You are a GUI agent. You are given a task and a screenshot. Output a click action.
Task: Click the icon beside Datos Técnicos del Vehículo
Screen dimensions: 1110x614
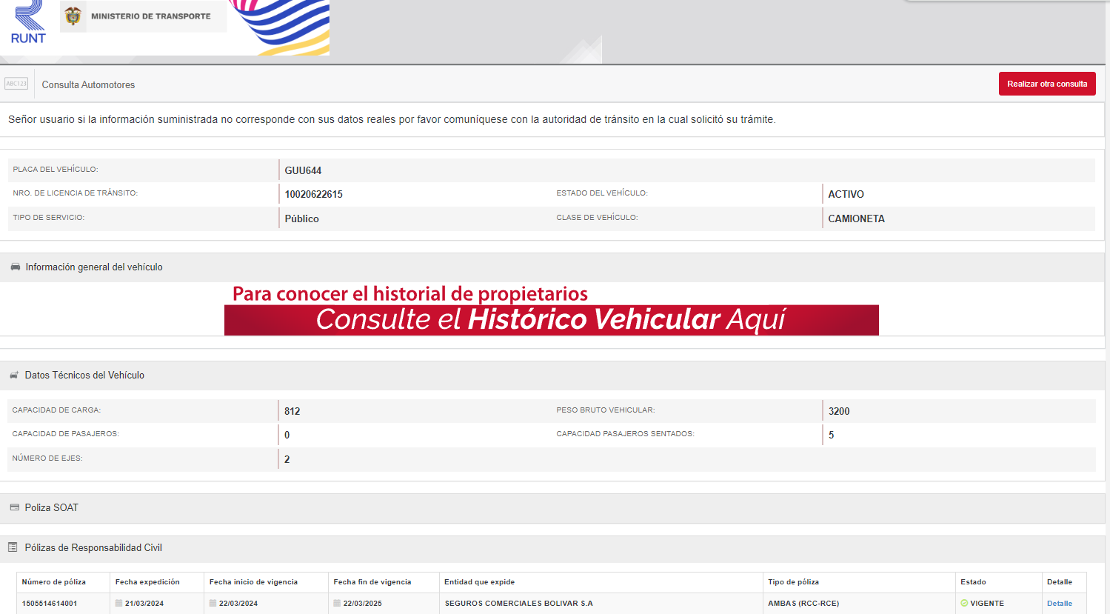14,376
